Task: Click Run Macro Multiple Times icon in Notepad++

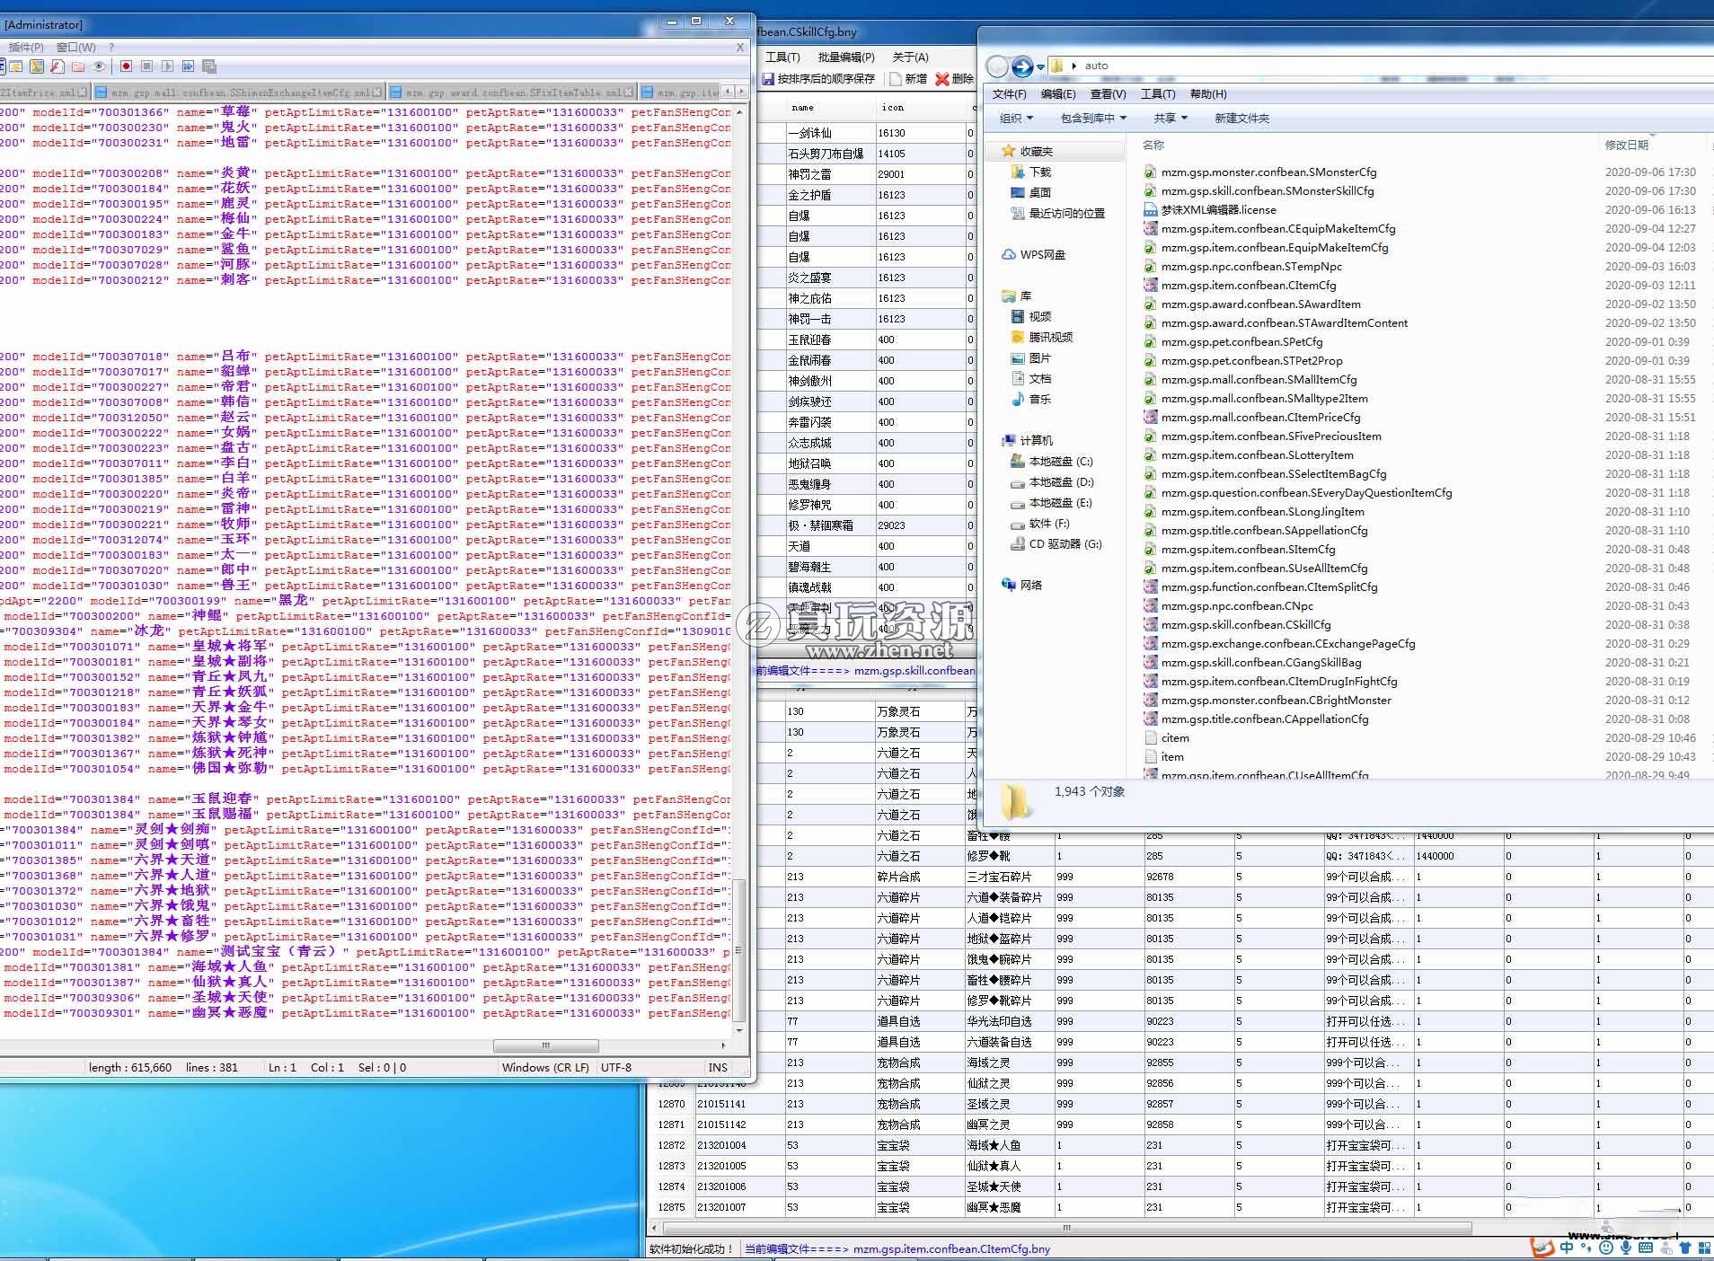Action: [x=188, y=66]
